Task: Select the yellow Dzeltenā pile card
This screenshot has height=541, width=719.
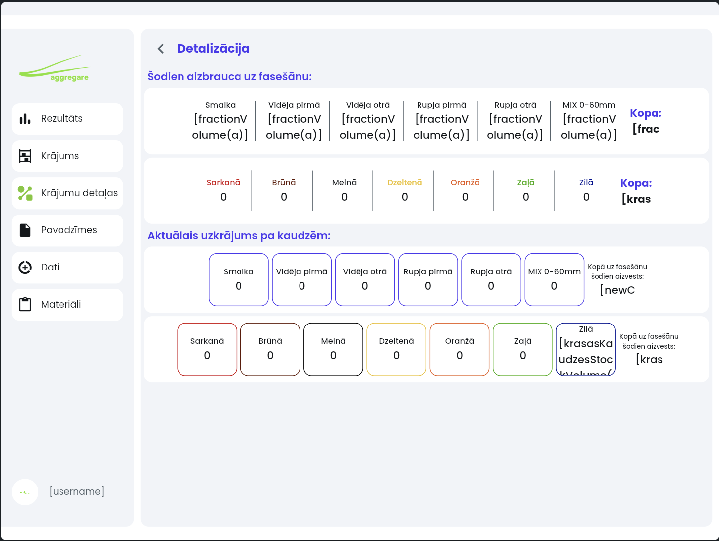Action: pos(397,349)
